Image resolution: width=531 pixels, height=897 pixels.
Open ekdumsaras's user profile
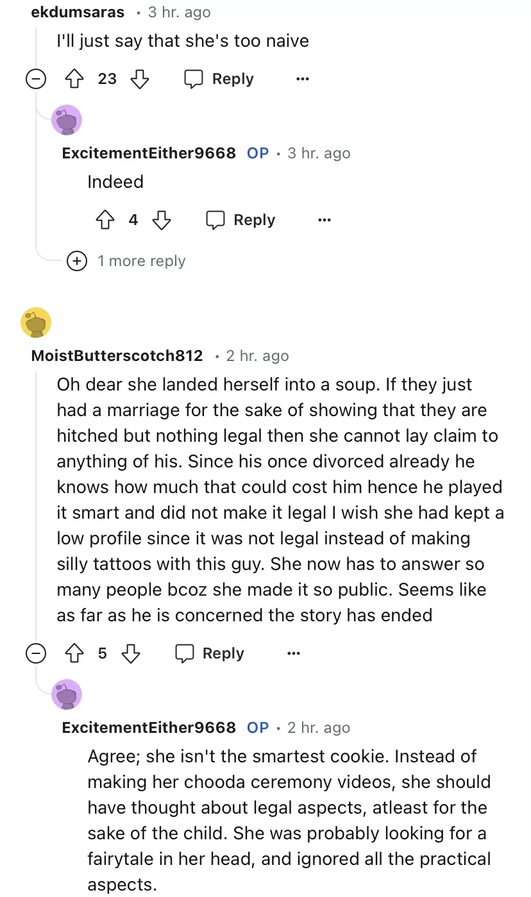(78, 12)
